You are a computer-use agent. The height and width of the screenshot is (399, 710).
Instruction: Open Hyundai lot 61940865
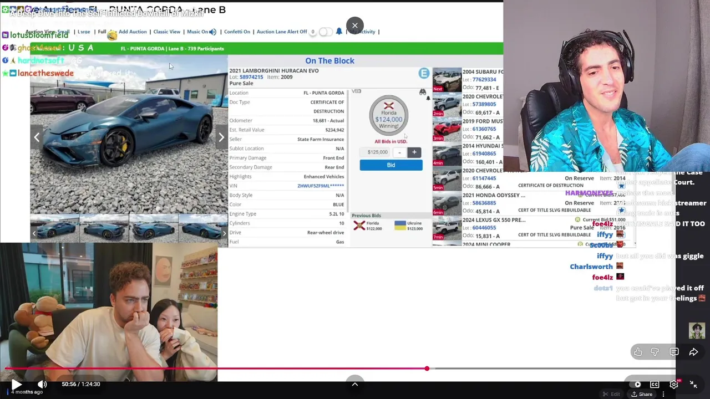coord(484,154)
